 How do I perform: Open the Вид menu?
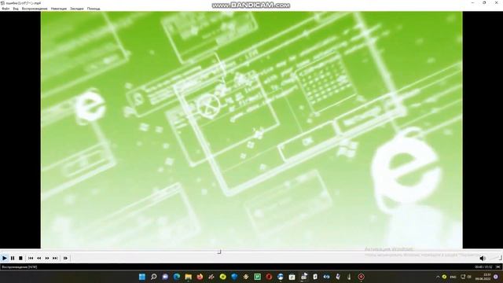(16, 9)
